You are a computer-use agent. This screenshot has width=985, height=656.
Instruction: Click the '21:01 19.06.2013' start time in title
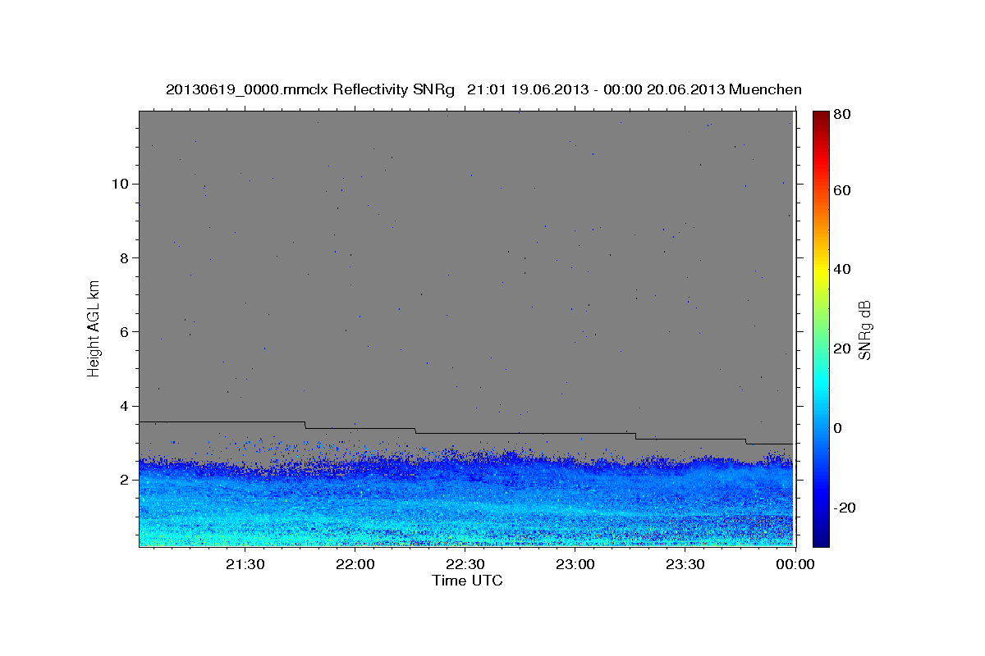(529, 89)
